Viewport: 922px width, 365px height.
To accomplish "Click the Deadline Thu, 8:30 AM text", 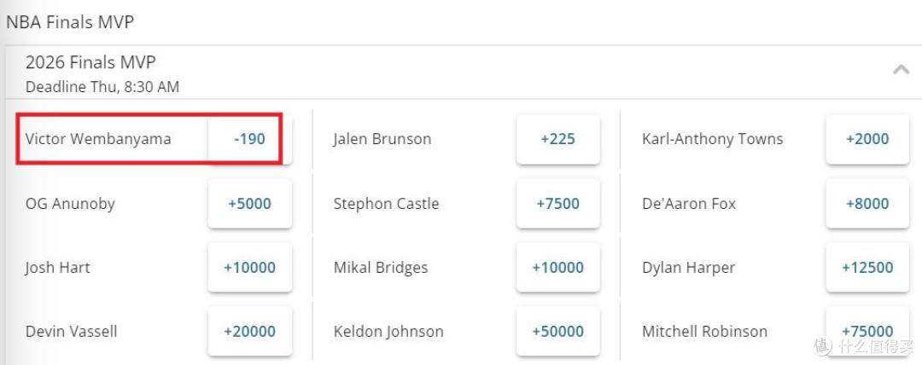I will coord(102,88).
